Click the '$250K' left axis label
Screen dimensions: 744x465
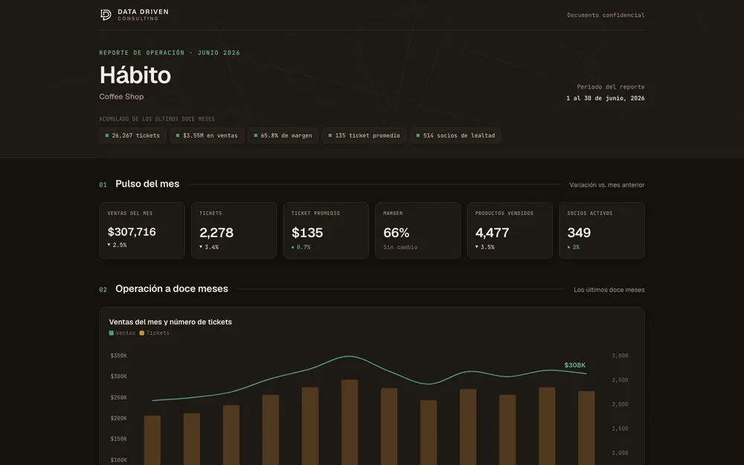118,397
